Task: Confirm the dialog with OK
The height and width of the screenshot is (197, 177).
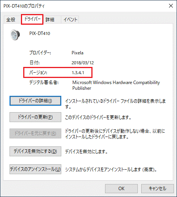Action: click(121, 189)
